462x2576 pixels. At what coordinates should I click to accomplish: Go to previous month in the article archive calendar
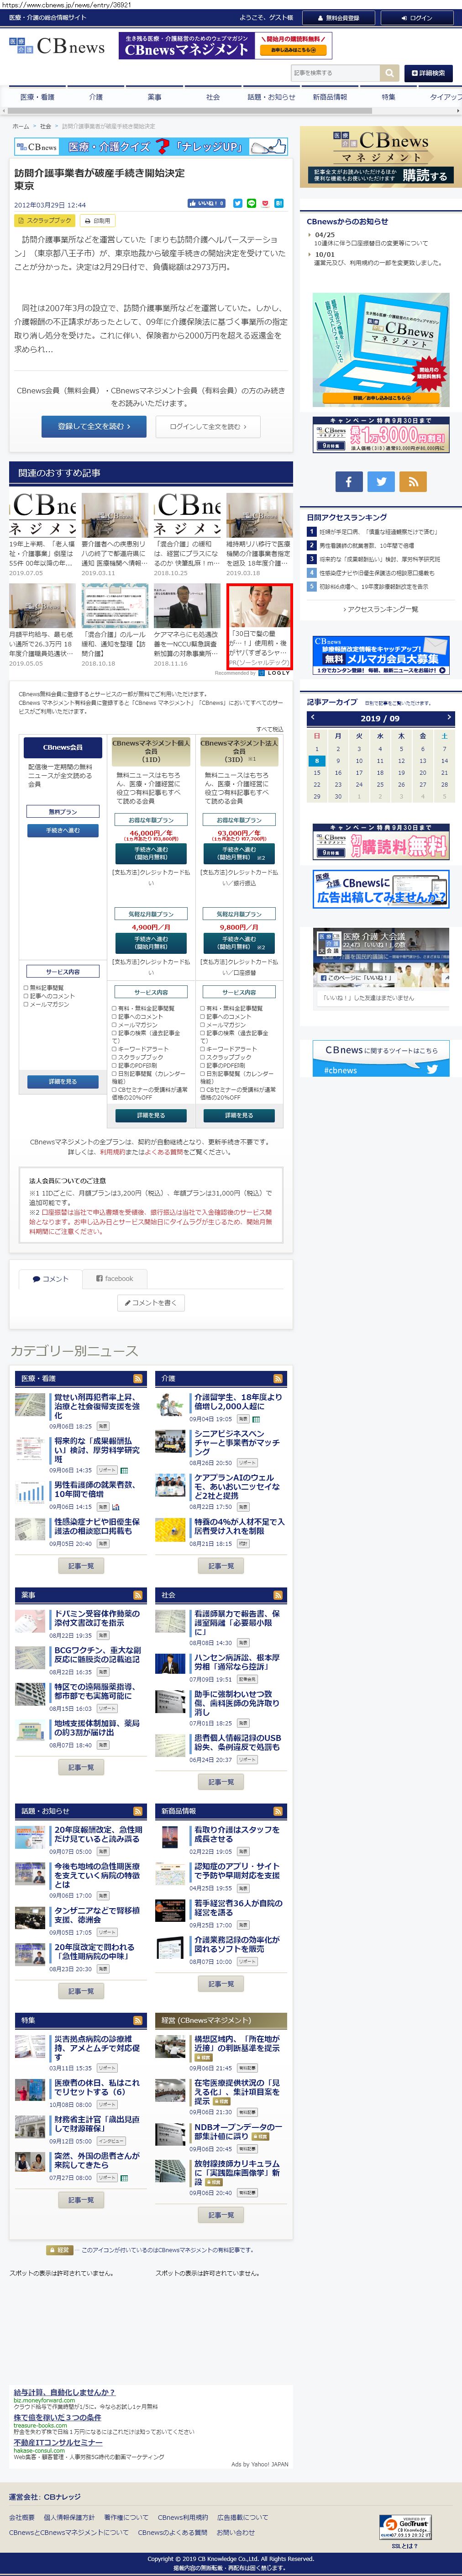313,718
